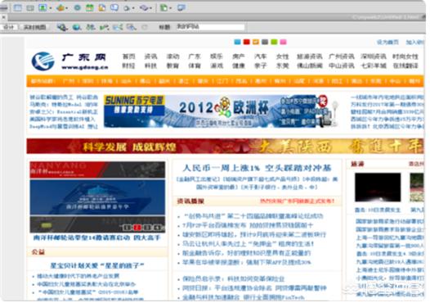
Task: Click the 标题 title input field
Action: 210,27
